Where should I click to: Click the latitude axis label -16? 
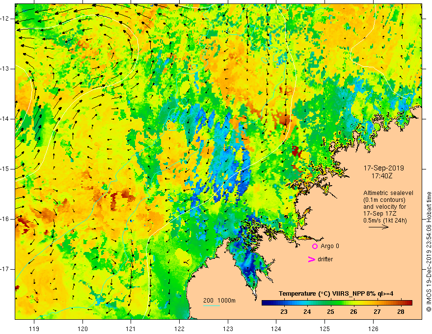[5, 219]
